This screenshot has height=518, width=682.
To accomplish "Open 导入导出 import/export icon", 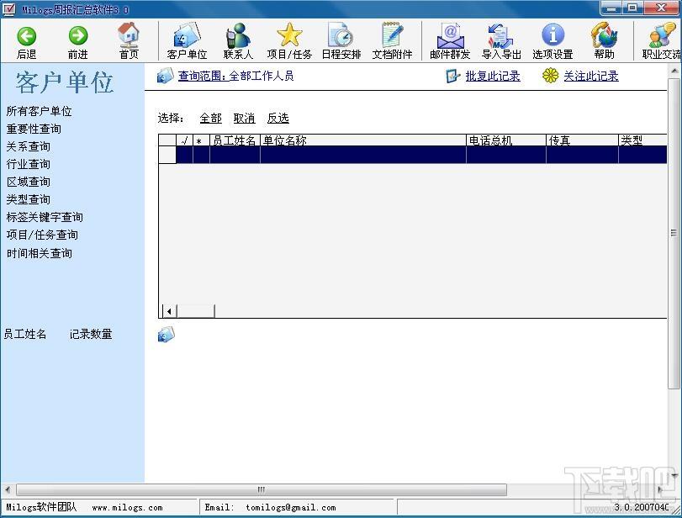I will pos(501,35).
